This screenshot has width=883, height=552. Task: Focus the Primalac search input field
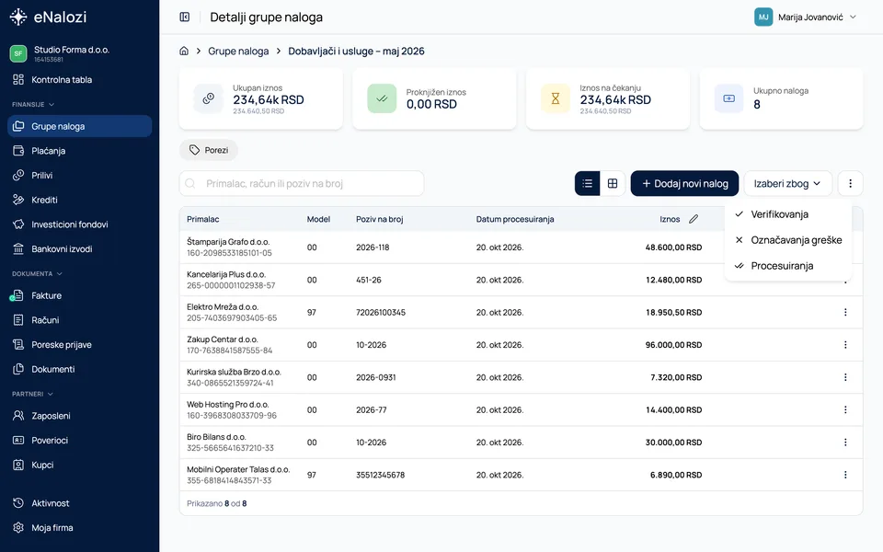coord(302,183)
